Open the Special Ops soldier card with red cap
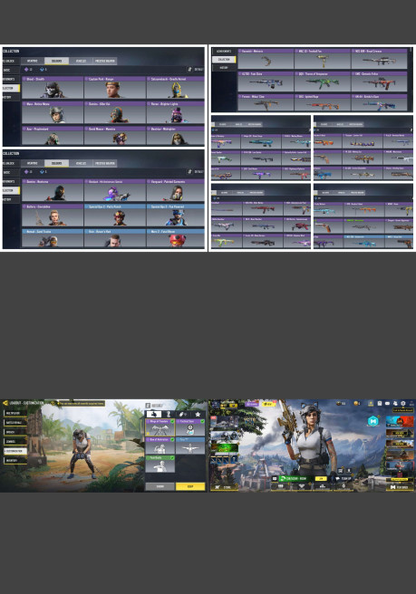Image resolution: width=416 pixels, height=594 pixels. click(x=115, y=216)
